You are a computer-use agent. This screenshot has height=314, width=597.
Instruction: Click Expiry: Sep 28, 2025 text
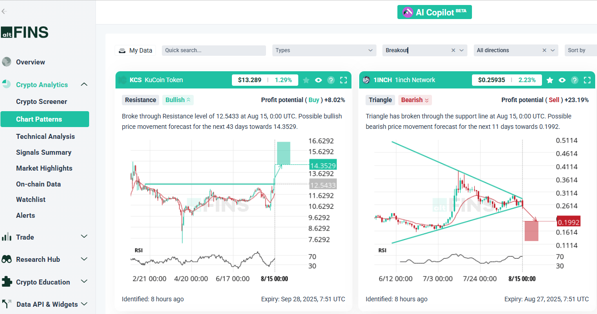click(x=303, y=299)
